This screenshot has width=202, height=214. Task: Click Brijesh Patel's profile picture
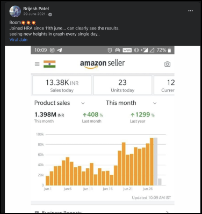click(15, 11)
